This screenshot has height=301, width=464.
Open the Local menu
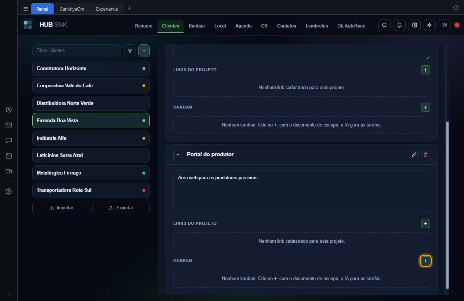click(220, 26)
